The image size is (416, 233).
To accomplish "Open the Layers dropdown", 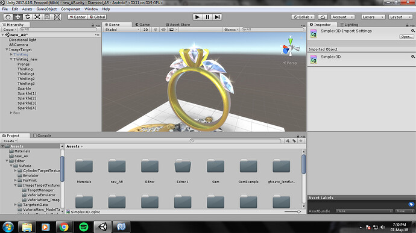I will click(x=373, y=17).
